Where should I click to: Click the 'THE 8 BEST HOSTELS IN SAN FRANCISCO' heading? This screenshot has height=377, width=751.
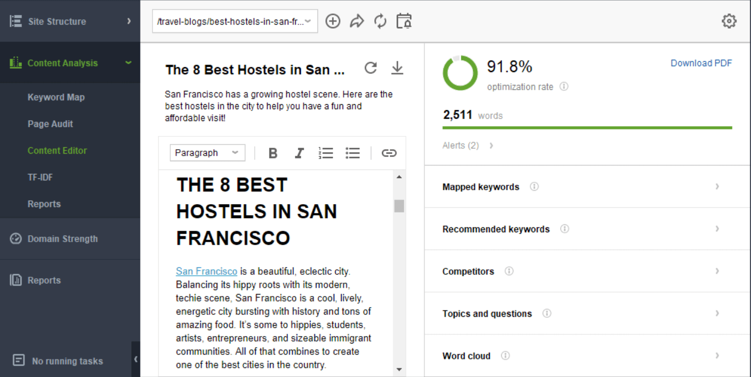pos(256,211)
